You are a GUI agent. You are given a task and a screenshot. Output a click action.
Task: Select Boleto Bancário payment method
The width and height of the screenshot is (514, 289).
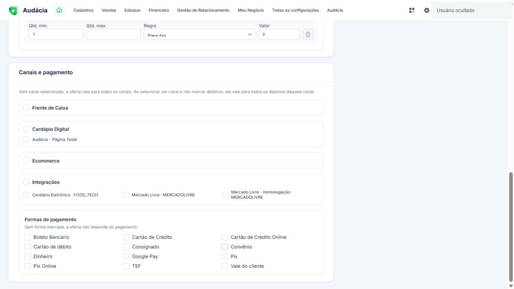28,237
